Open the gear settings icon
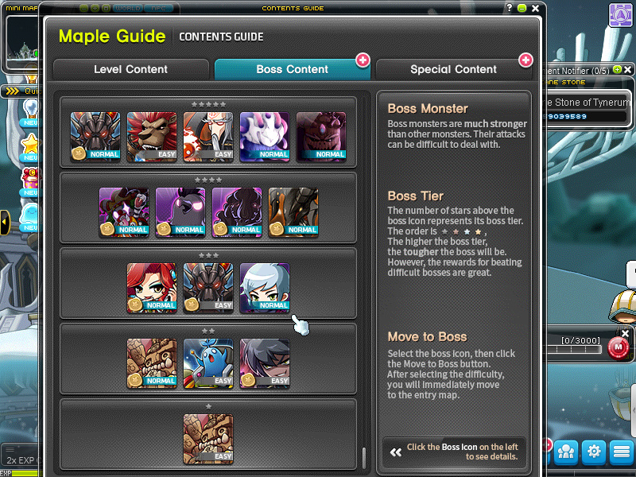 coord(594,452)
